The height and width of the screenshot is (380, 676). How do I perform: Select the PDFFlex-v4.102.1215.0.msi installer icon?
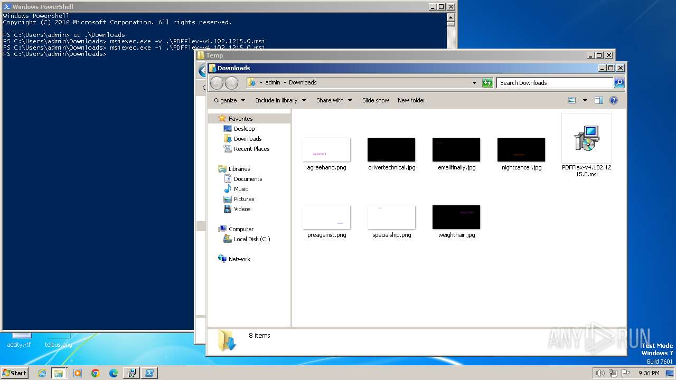(x=587, y=138)
